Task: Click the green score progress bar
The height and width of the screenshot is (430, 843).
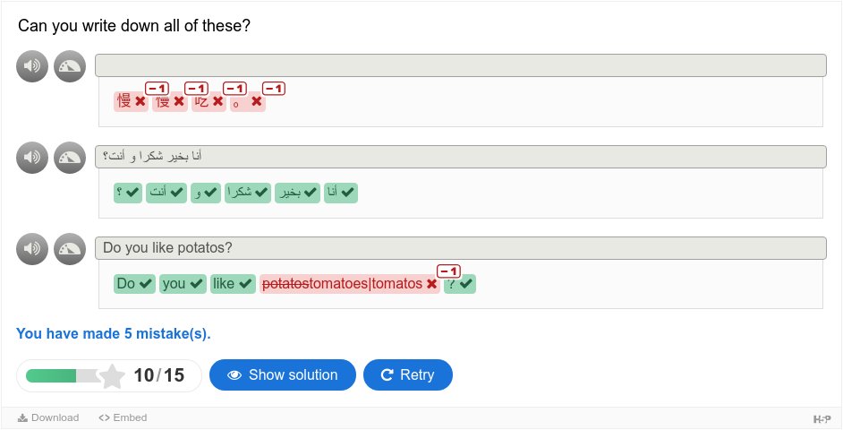Action: (63, 375)
